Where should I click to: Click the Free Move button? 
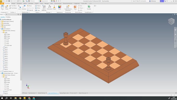click(13, 6)
